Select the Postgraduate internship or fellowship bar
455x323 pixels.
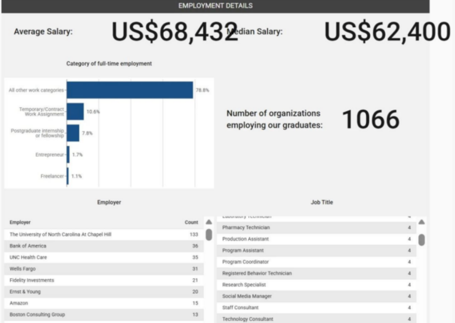(73, 133)
